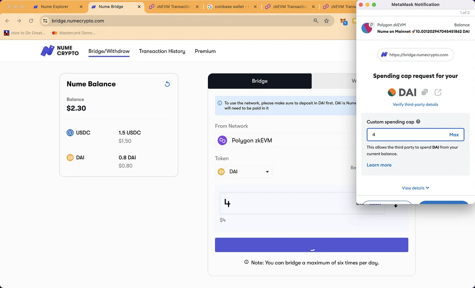Image resolution: width=475 pixels, height=288 pixels.
Task: Open DAI in explorer external-link icon
Action: tap(438, 92)
